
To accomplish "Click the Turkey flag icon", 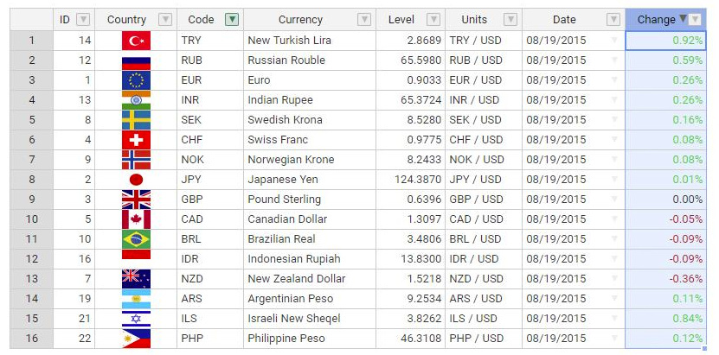I will (x=136, y=41).
